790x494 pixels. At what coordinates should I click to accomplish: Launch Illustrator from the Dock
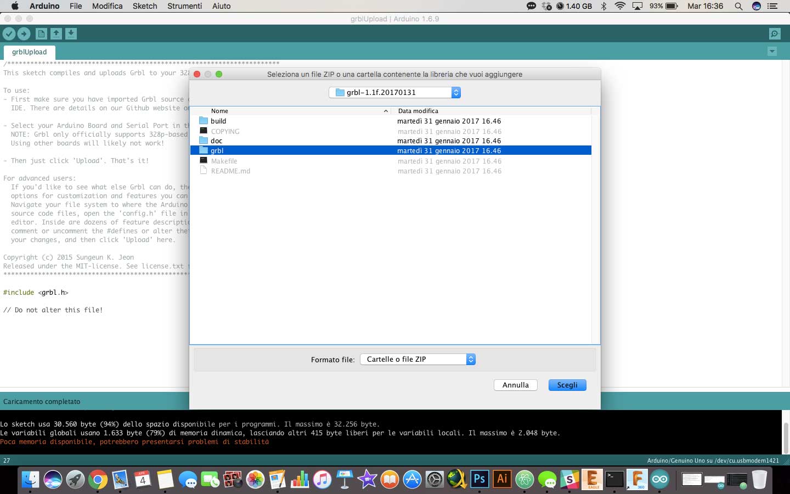click(502, 480)
